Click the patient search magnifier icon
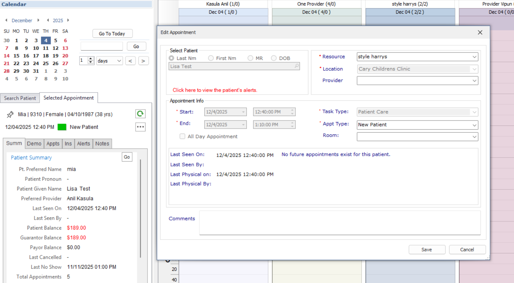514x283 pixels. 296,66
